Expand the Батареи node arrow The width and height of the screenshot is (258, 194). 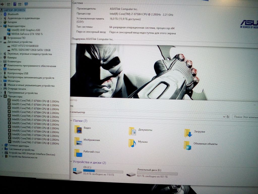1,22
